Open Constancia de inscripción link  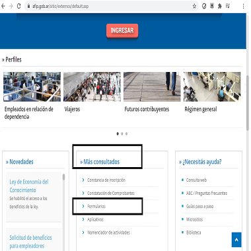(106, 180)
